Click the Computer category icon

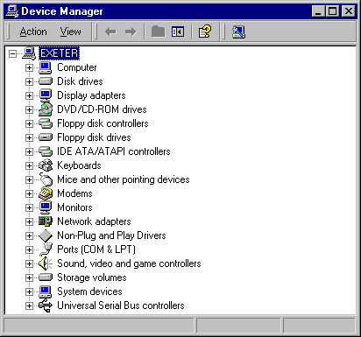coord(46,67)
